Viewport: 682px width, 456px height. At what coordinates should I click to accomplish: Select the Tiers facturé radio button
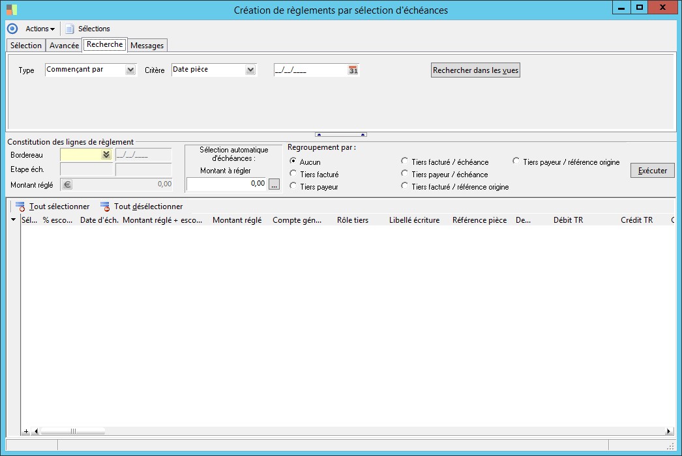(293, 173)
